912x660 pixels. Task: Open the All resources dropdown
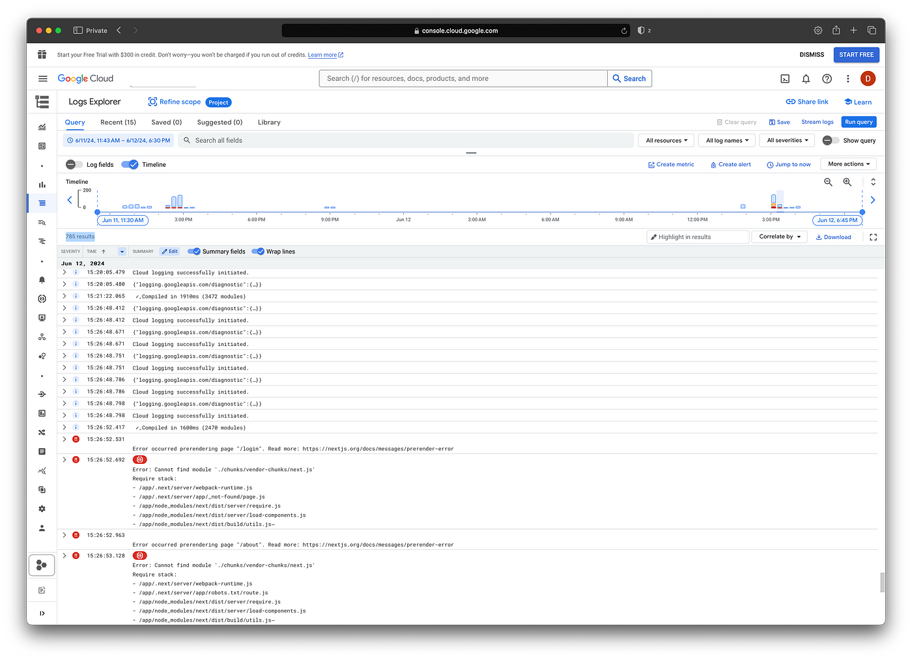[666, 141]
